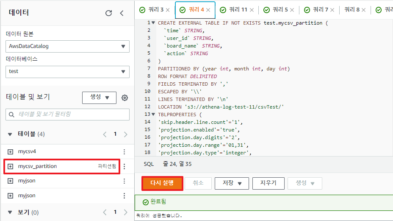393x221 pixels.
Task: Open the actions menu for mycsv4
Action: (125, 152)
